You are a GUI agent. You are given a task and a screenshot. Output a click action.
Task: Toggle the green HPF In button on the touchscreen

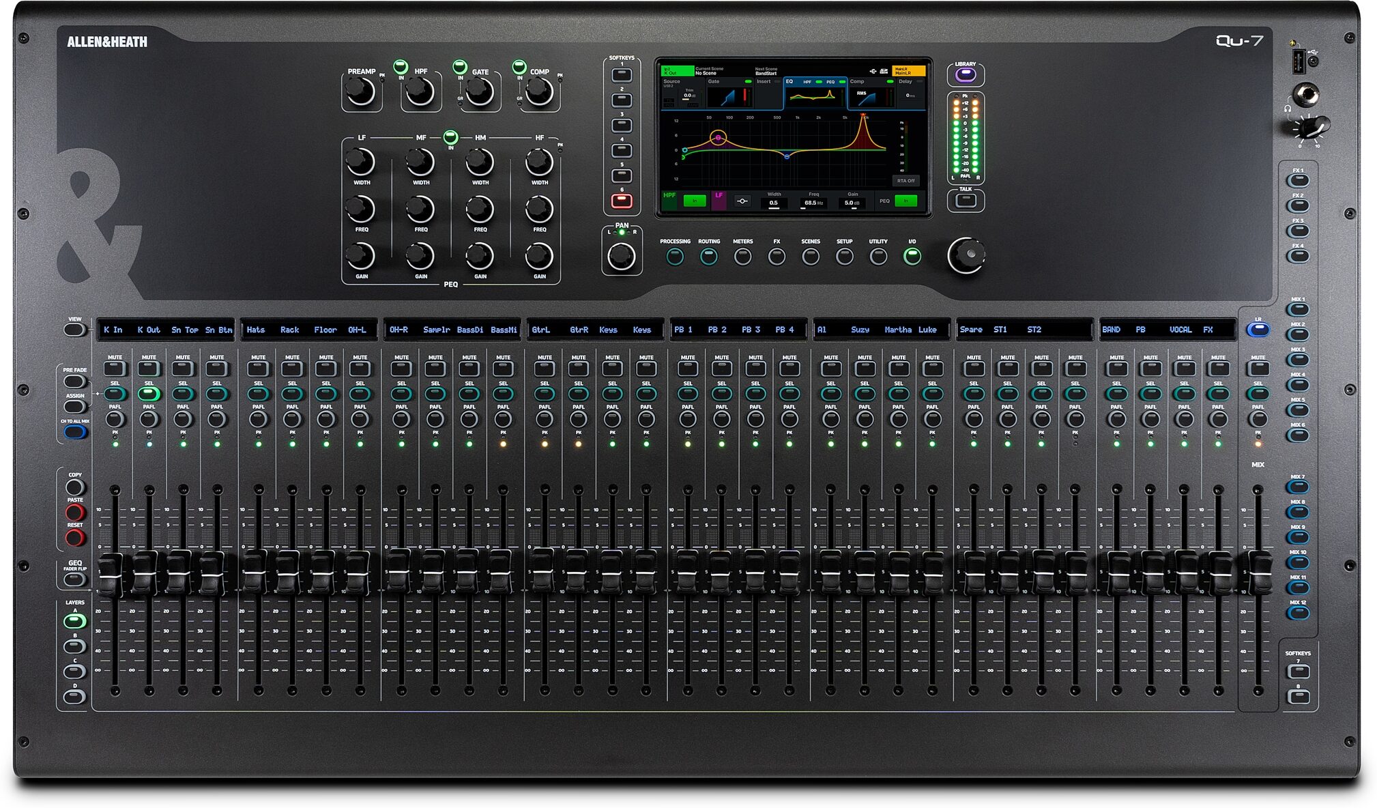695,201
